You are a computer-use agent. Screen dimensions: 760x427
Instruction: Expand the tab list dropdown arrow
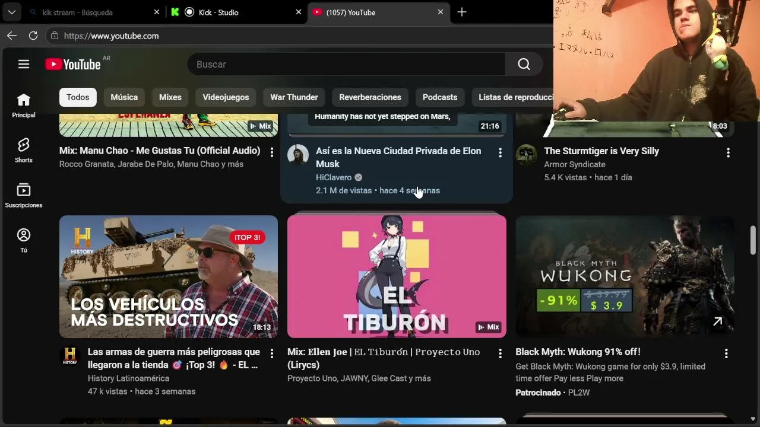(11, 12)
